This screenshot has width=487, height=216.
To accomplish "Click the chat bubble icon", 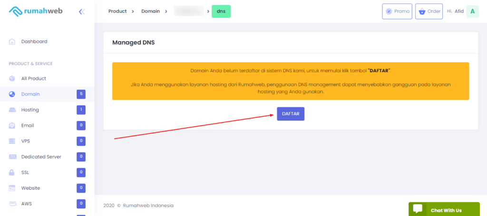I will pos(418,209).
